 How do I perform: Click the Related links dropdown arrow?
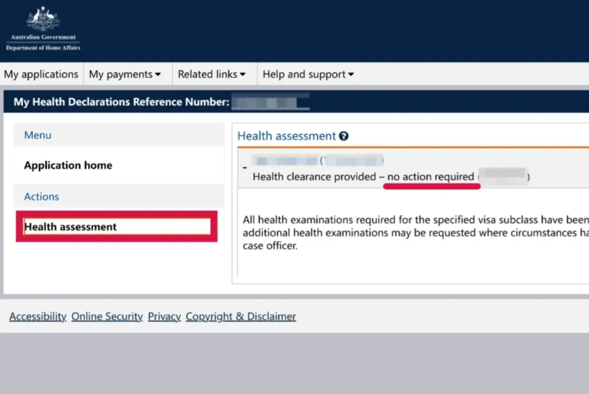tap(243, 74)
